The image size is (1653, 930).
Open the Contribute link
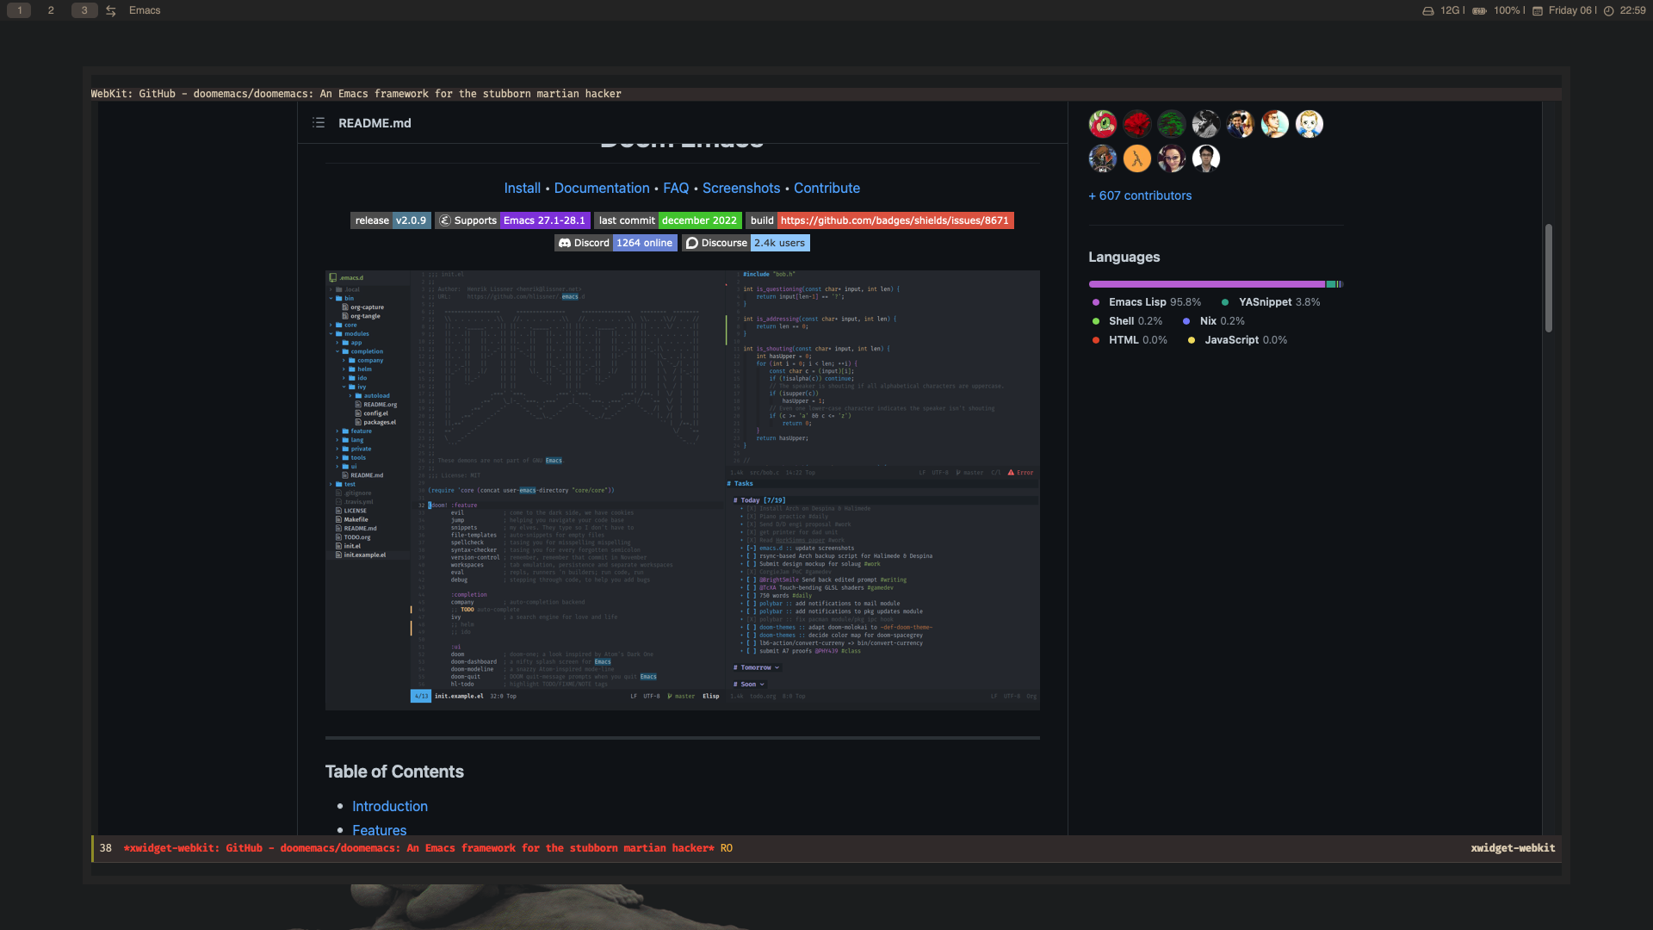click(x=826, y=188)
